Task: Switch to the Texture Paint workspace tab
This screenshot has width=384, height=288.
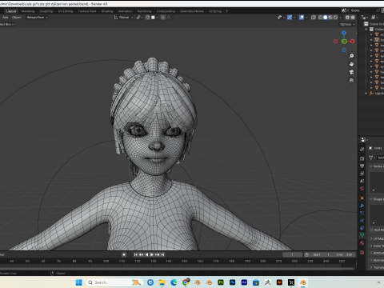Action: pos(87,11)
